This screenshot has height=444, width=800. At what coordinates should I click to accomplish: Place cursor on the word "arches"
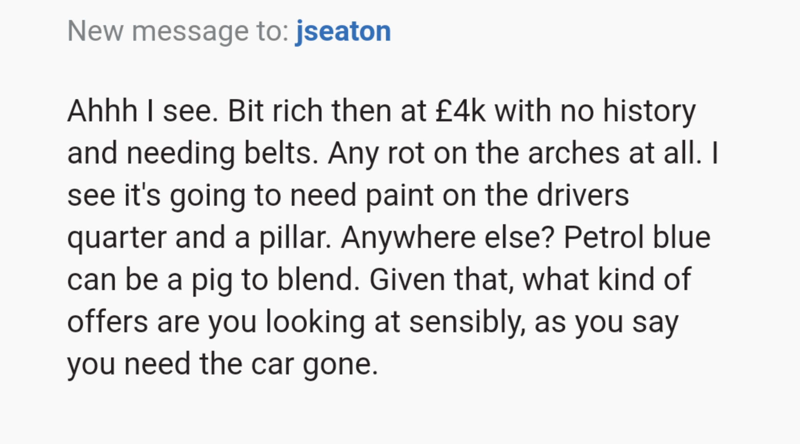pos(573,153)
